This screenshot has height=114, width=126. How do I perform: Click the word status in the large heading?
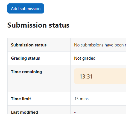pyautogui.click(x=59, y=25)
